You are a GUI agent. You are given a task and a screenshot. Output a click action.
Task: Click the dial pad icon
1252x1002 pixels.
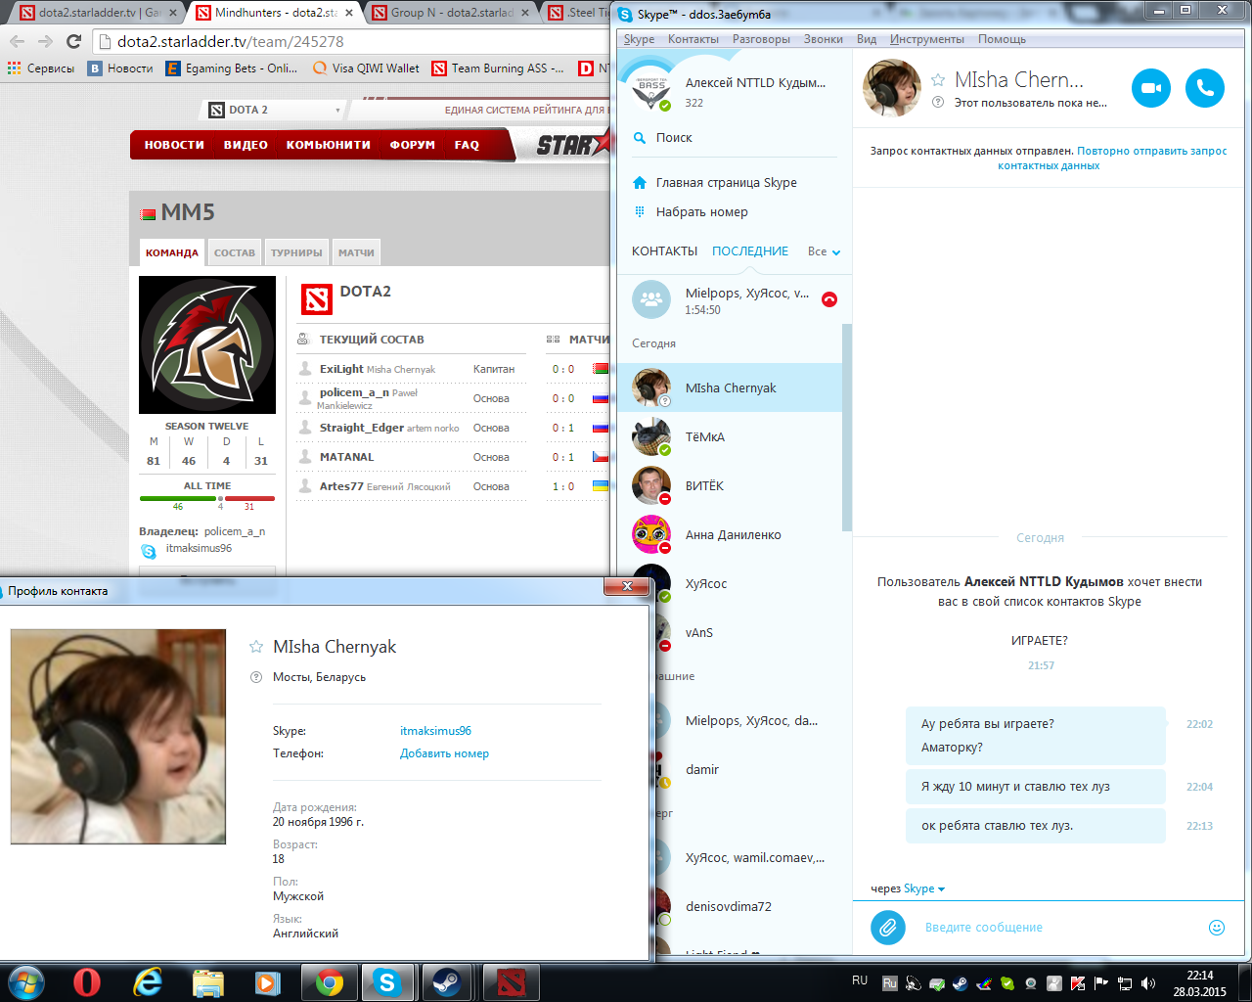click(x=640, y=211)
